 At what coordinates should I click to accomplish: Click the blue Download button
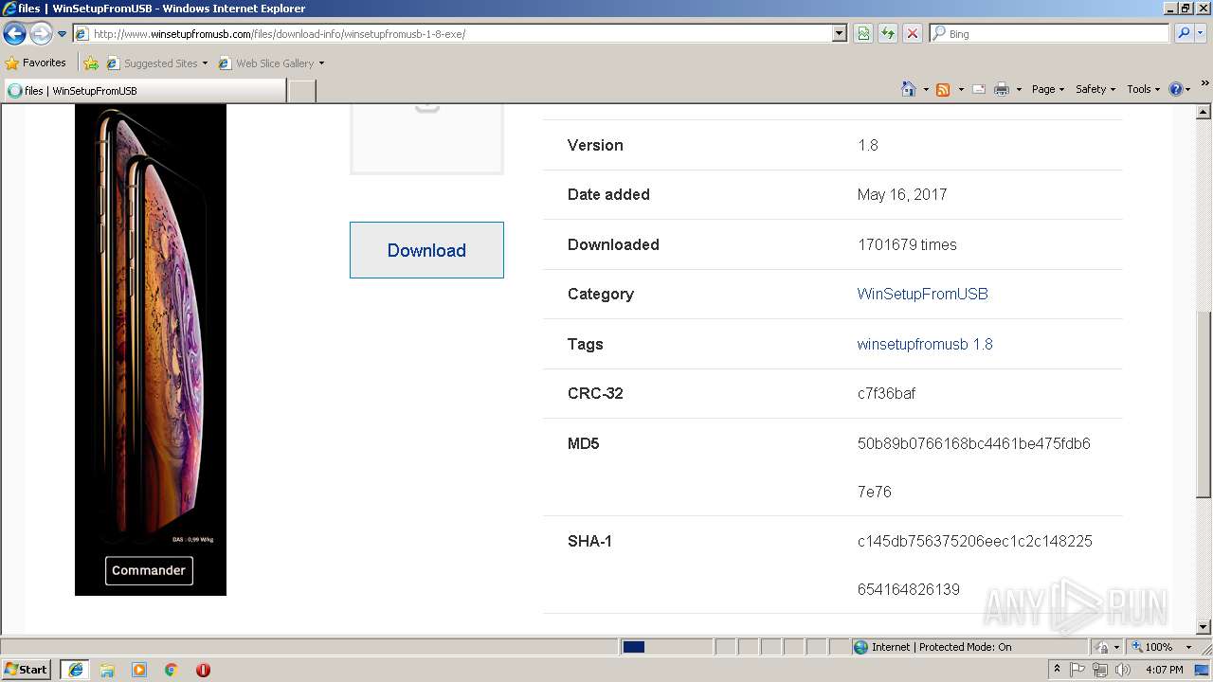(426, 250)
